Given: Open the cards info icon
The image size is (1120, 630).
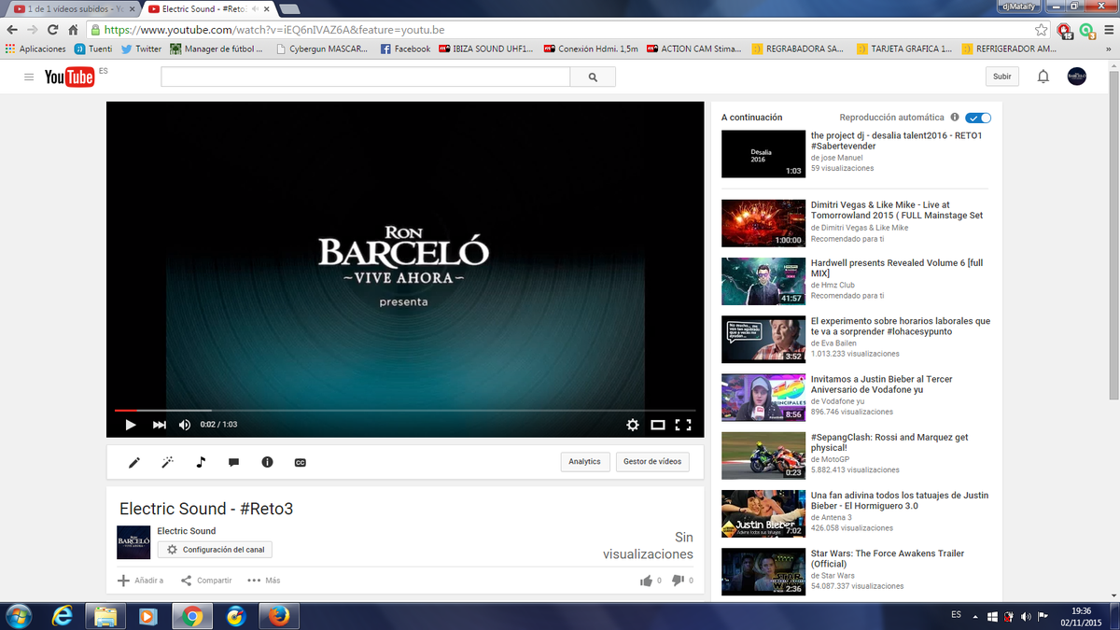Looking at the screenshot, I should pyautogui.click(x=267, y=462).
